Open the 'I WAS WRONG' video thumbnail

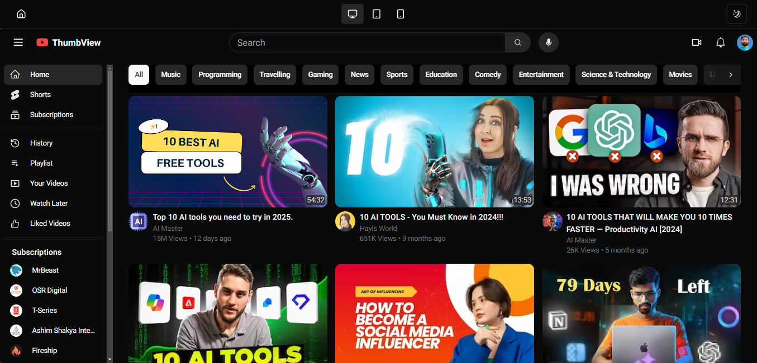(641, 151)
